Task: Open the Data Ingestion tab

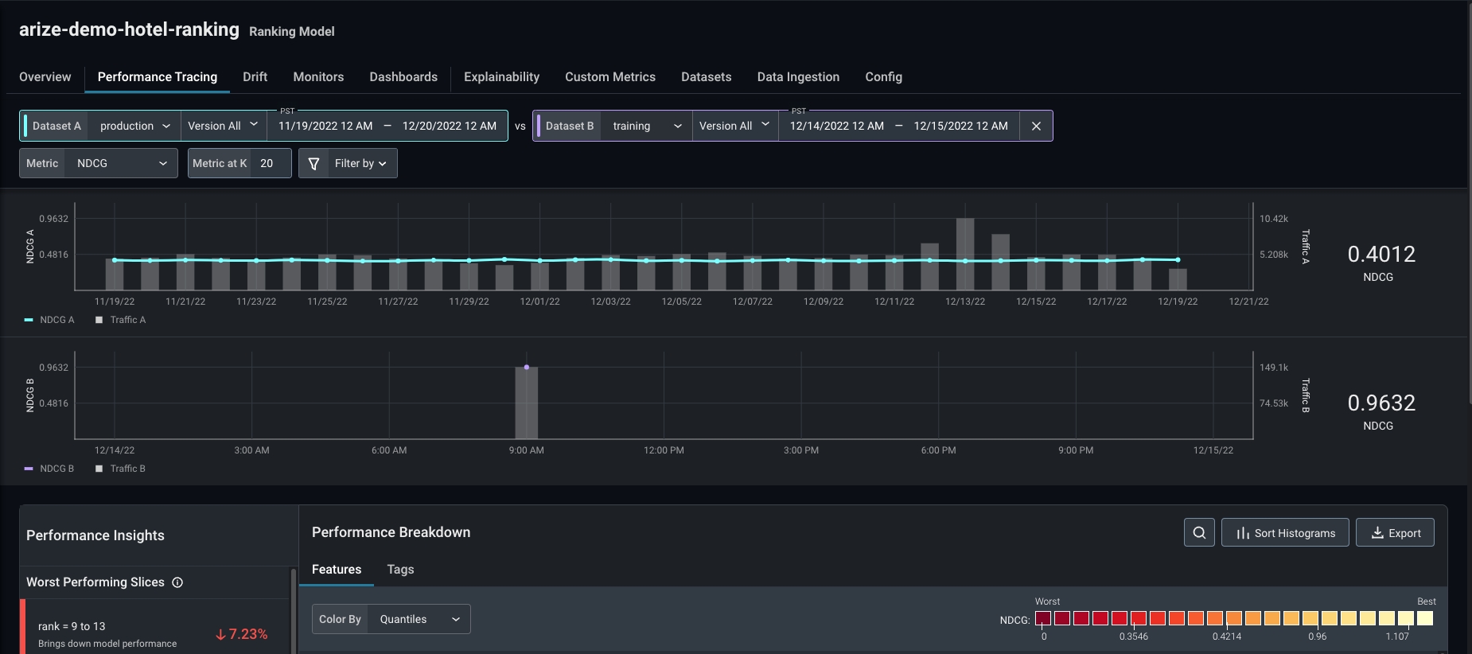Action: click(798, 77)
